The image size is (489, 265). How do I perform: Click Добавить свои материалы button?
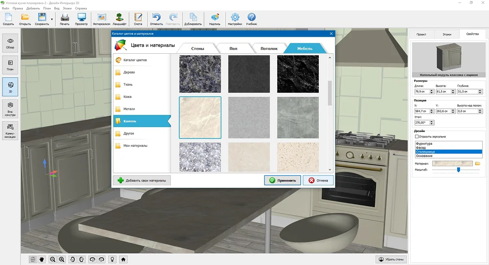tap(142, 180)
